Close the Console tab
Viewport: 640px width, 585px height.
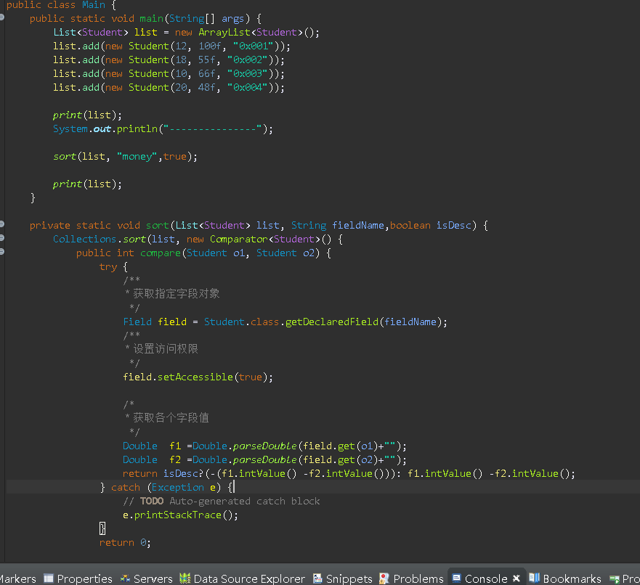pyautogui.click(x=517, y=578)
